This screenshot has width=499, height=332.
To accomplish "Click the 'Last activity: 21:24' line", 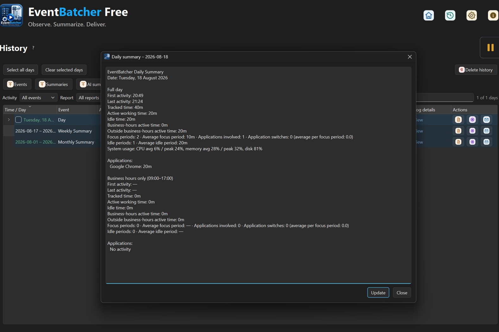I will coord(125,101).
